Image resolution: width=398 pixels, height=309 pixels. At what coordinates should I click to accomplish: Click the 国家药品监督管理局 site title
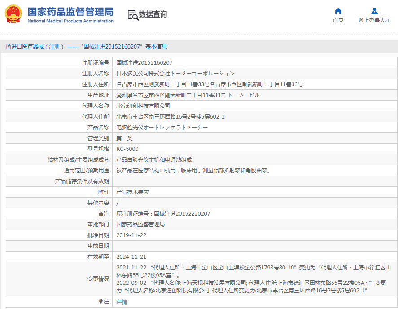tap(70, 11)
